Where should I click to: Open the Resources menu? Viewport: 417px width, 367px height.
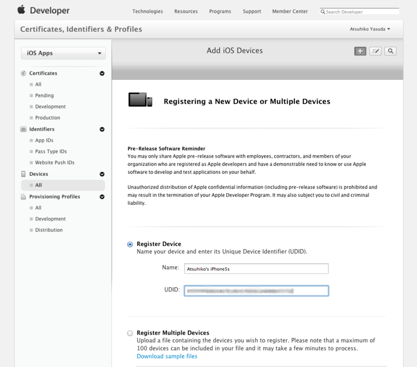click(186, 11)
